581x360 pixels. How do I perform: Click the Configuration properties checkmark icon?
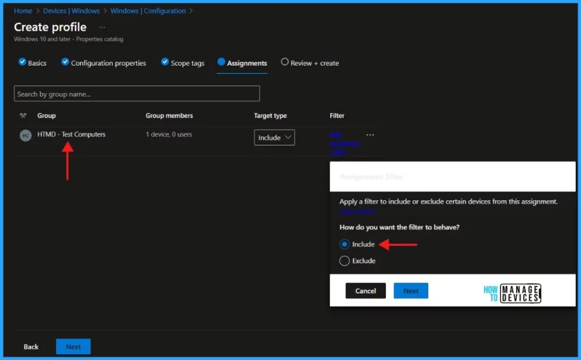click(x=65, y=62)
